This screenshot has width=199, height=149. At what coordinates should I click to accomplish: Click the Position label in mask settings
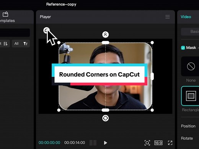(188, 126)
